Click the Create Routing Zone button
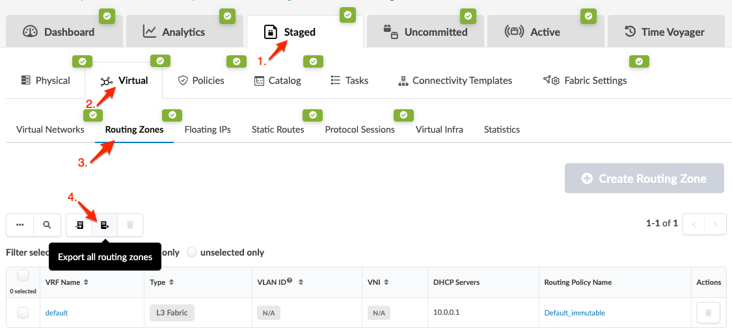732x333 pixels. 644,178
